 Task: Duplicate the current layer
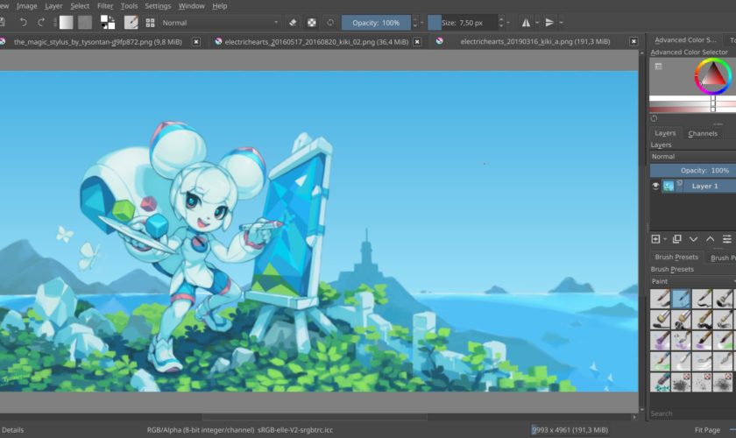pyautogui.click(x=676, y=238)
